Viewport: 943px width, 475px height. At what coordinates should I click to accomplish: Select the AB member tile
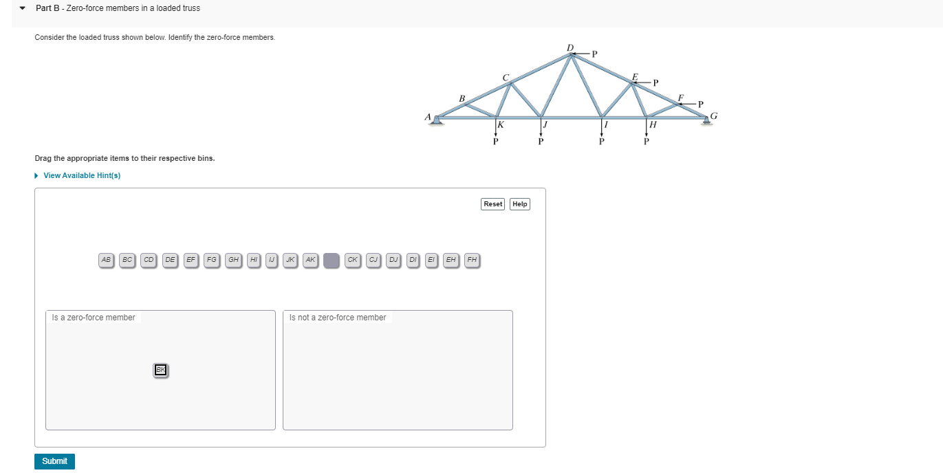(106, 261)
